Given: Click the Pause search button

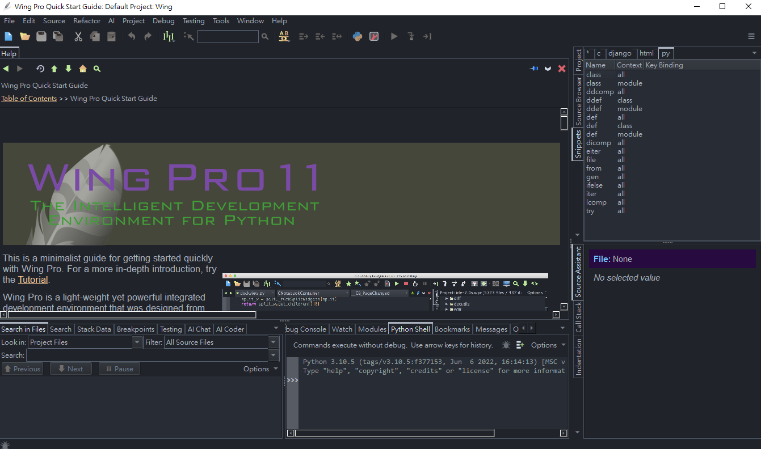Looking at the screenshot, I should pyautogui.click(x=119, y=368).
